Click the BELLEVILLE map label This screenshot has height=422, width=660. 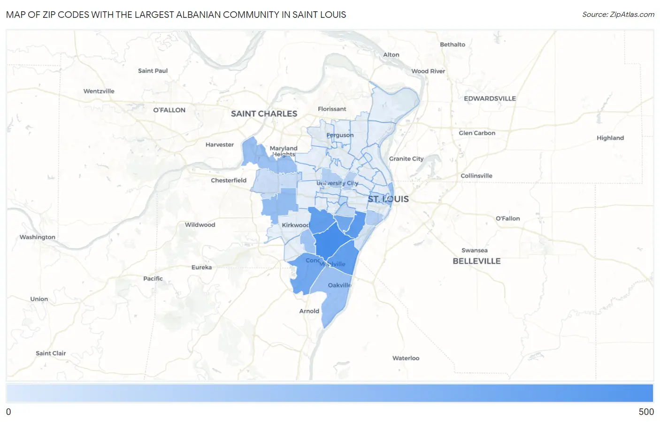tap(476, 261)
